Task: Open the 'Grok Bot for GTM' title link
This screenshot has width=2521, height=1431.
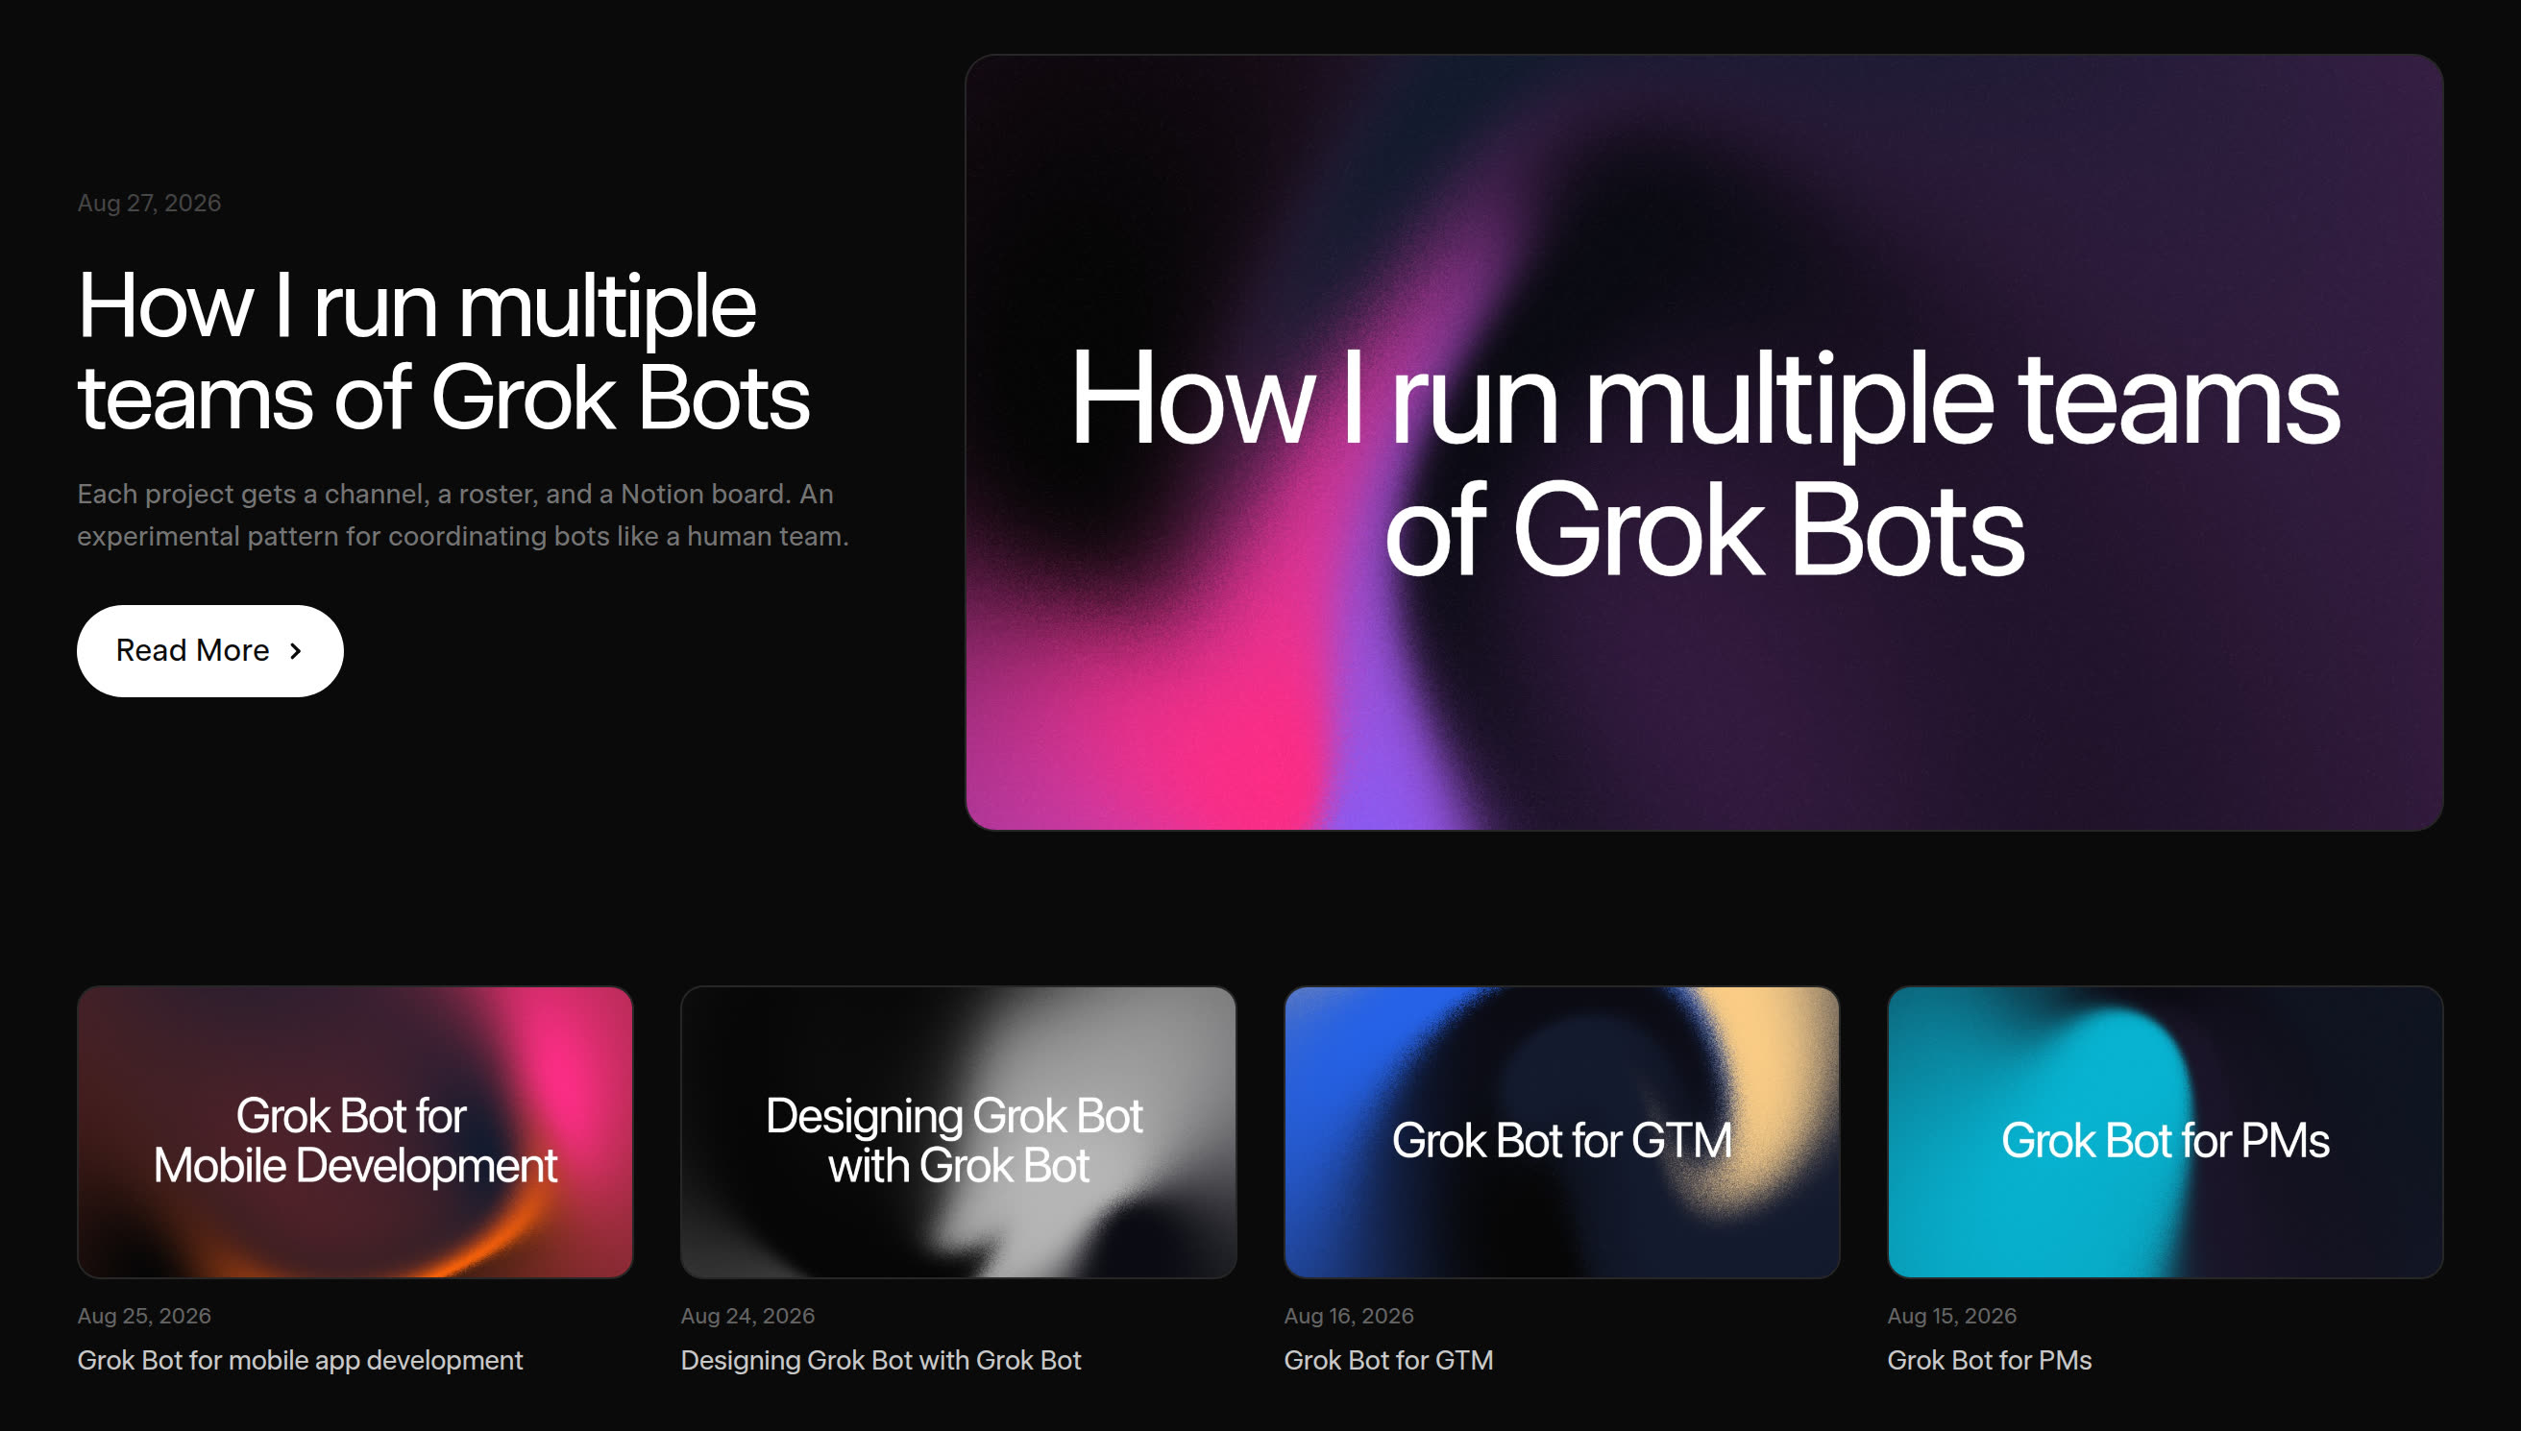Action: tap(1387, 1360)
